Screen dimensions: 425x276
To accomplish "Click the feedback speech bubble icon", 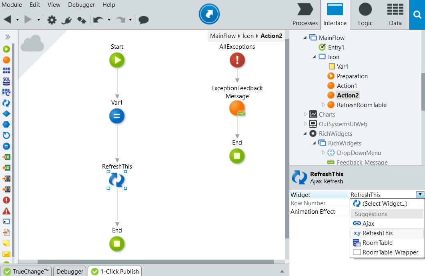I will pos(144,20).
